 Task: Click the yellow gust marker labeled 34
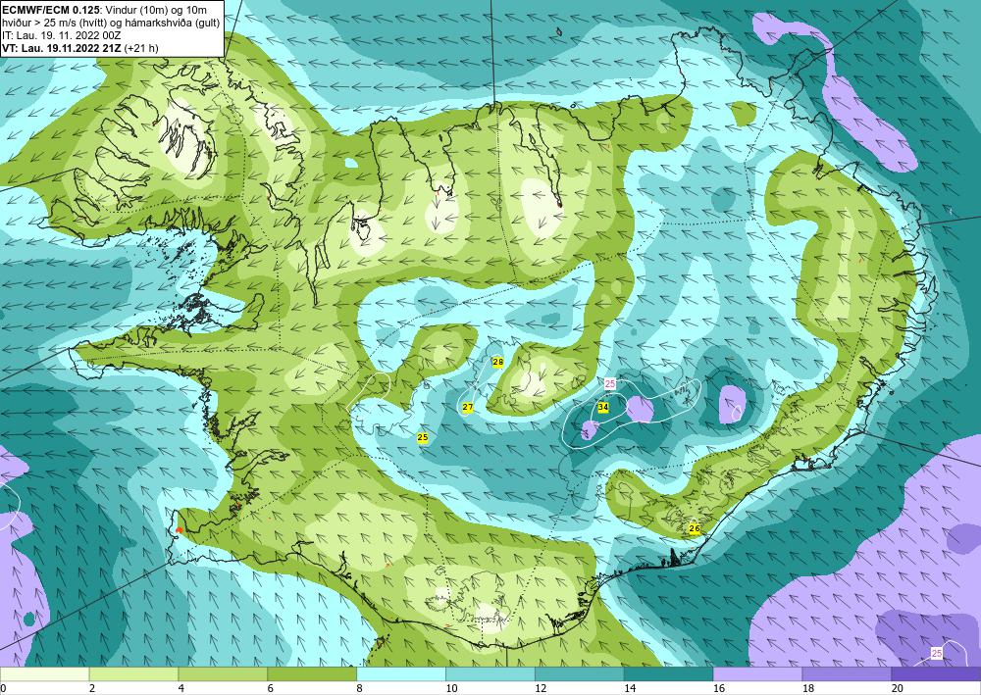tap(603, 407)
